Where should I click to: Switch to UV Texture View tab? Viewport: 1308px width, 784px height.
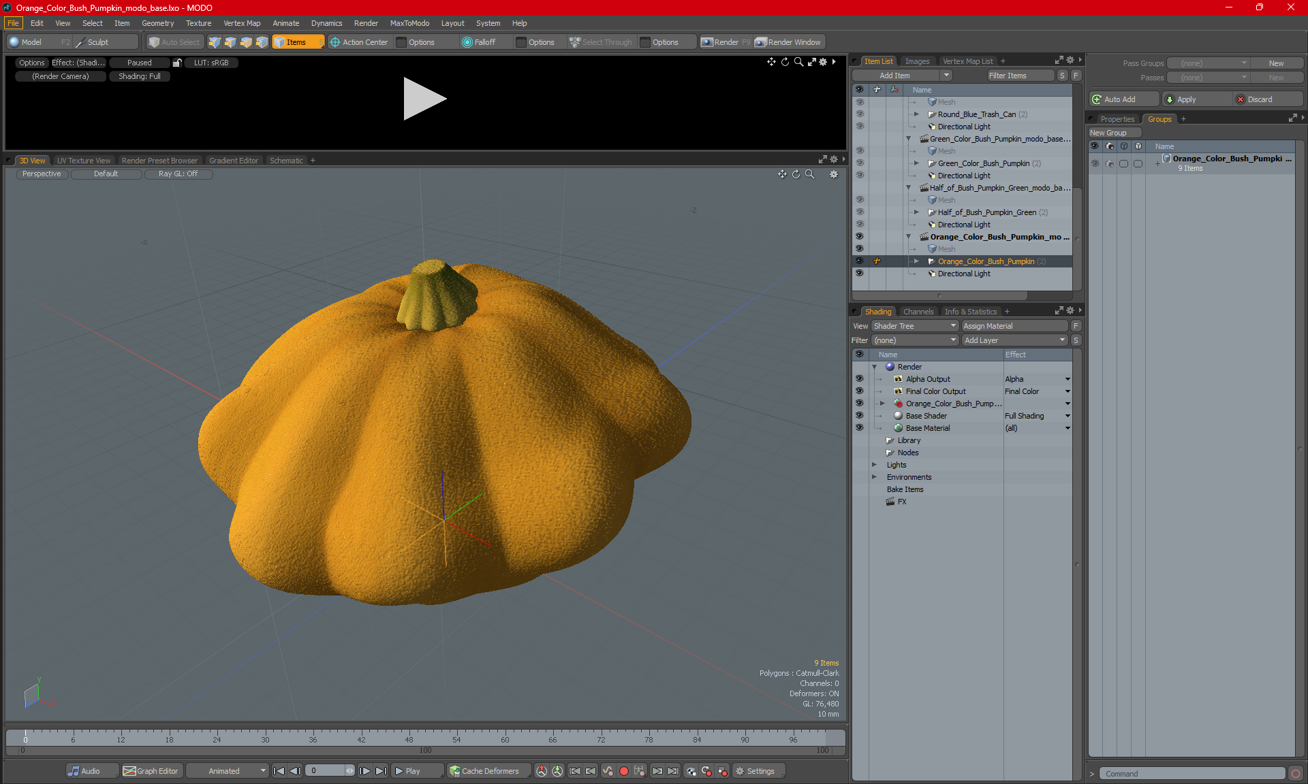84,161
